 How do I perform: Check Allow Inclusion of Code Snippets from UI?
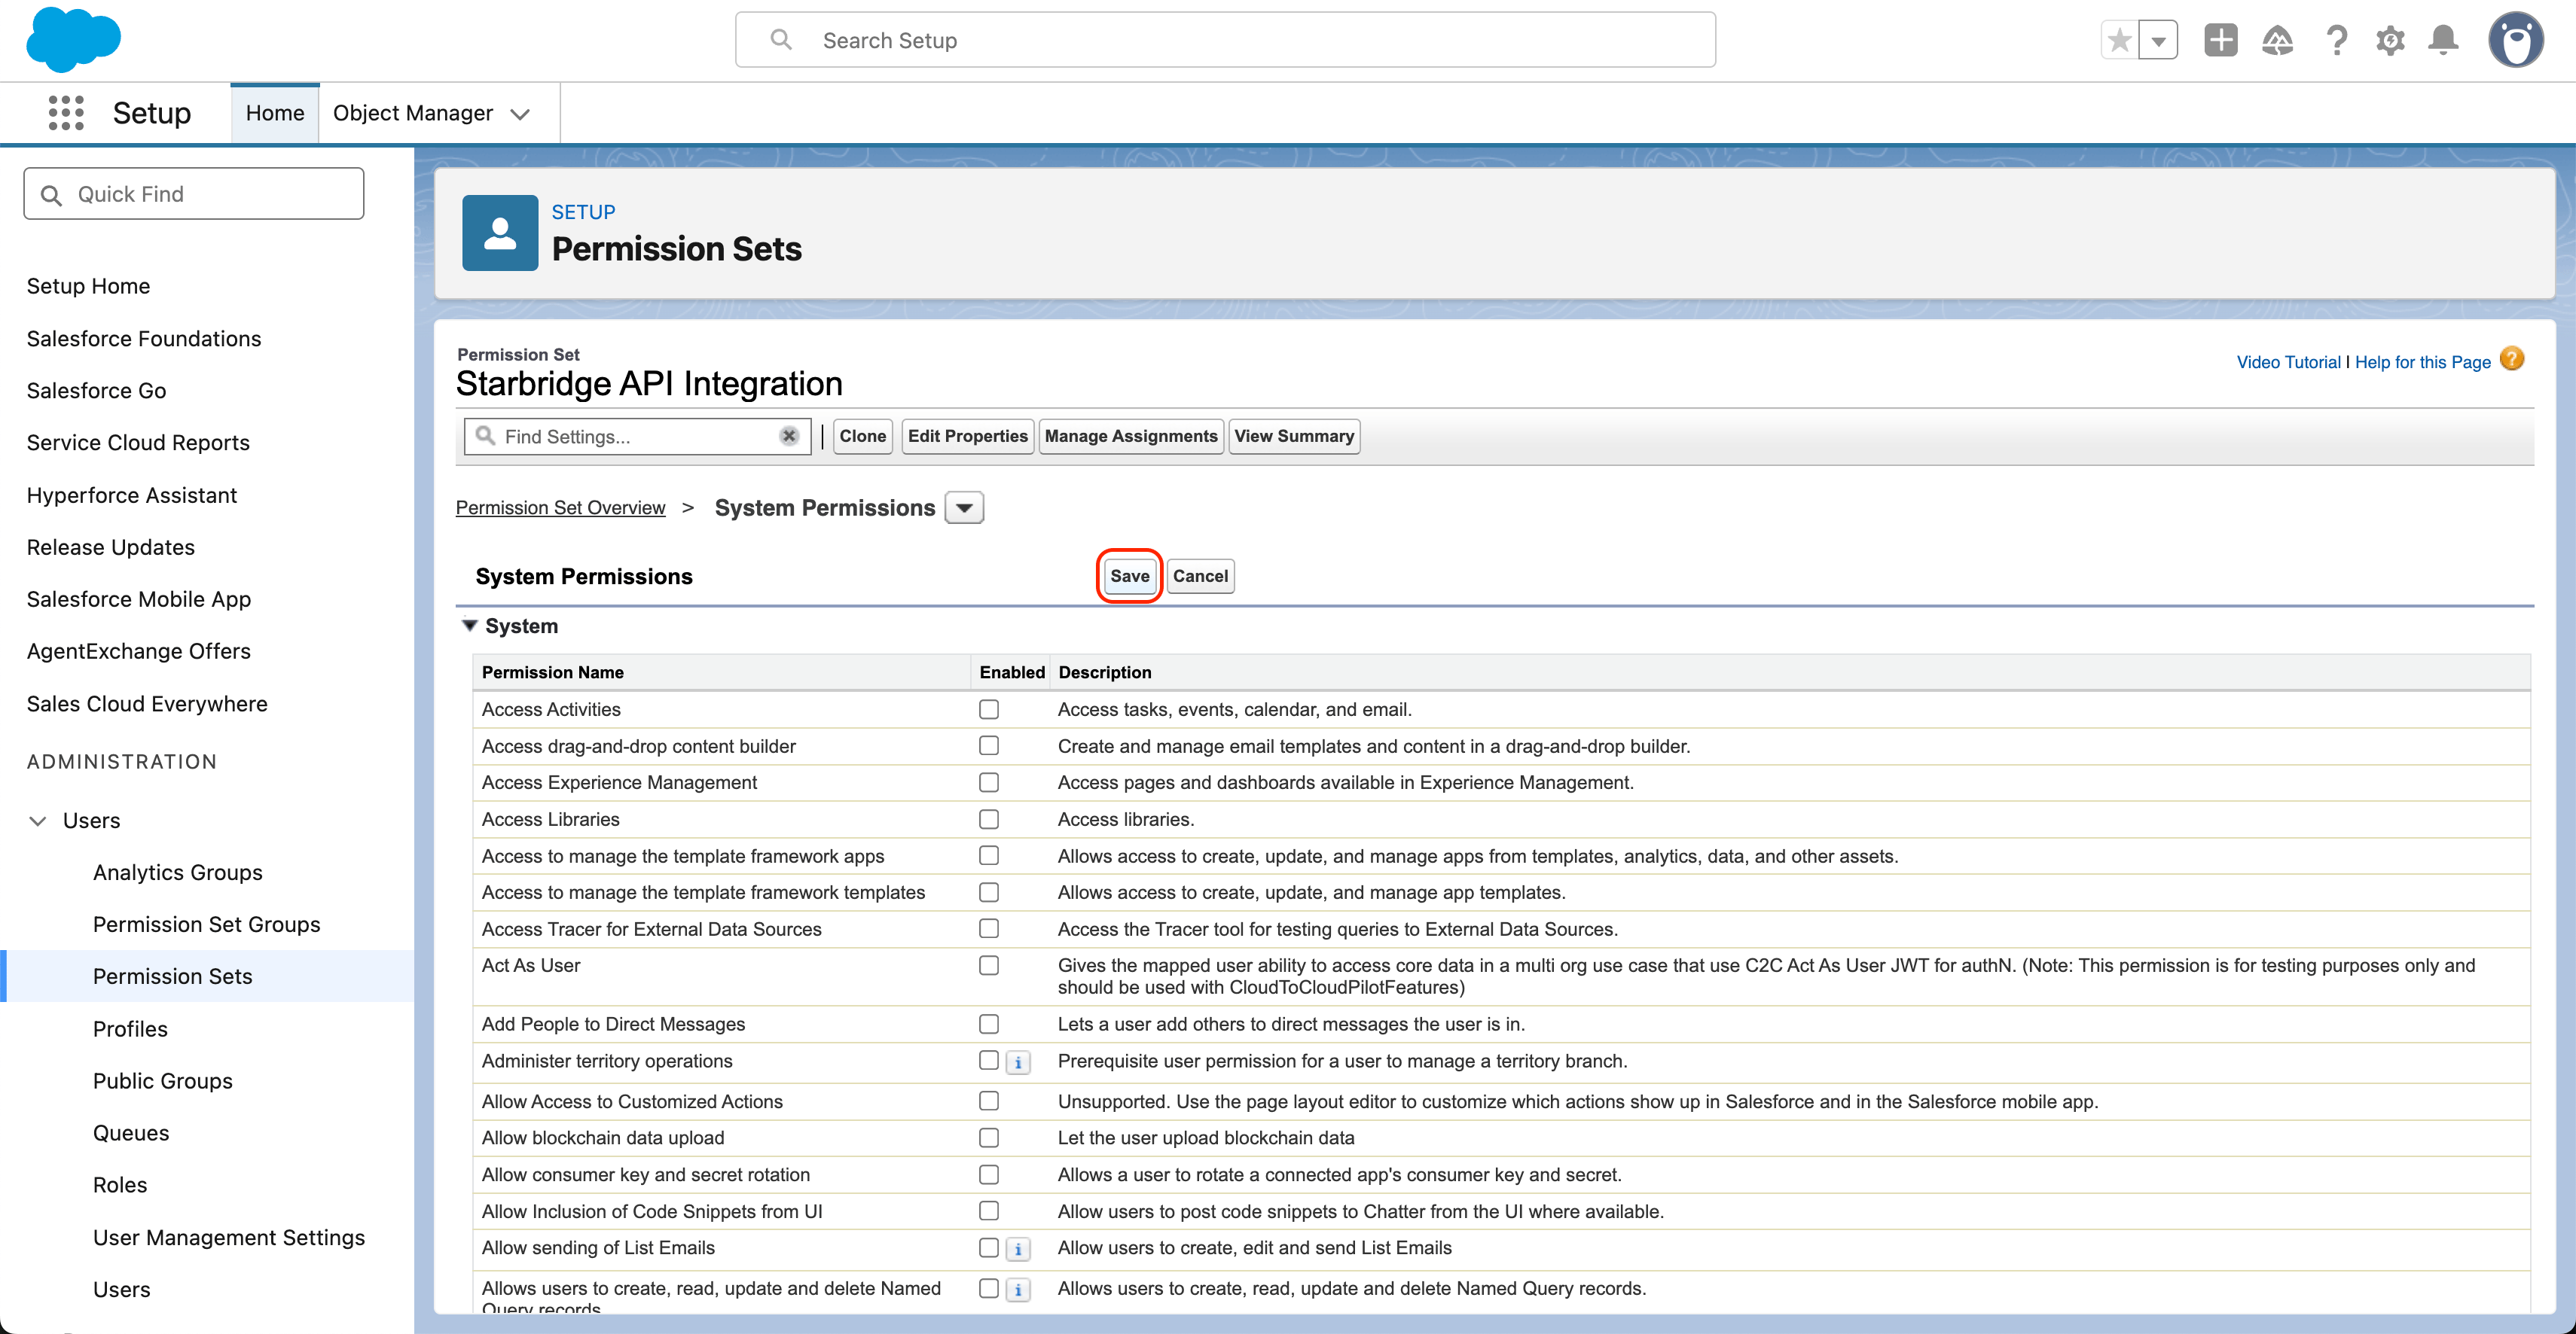(989, 1211)
